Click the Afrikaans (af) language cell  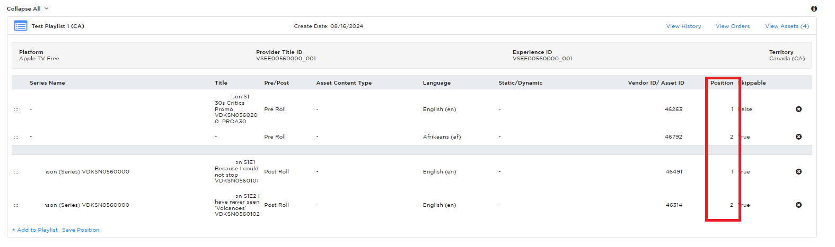(442, 137)
